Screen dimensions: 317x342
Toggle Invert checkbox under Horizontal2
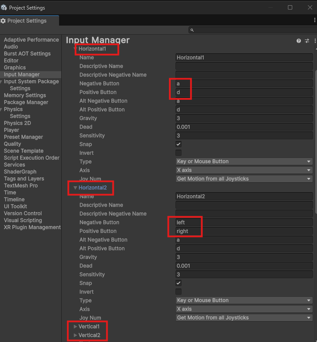(178, 292)
